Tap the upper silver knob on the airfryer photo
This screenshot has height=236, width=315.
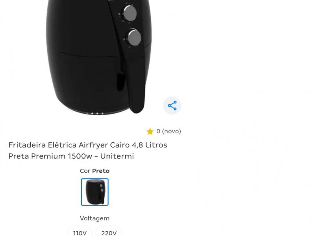tap(130, 13)
